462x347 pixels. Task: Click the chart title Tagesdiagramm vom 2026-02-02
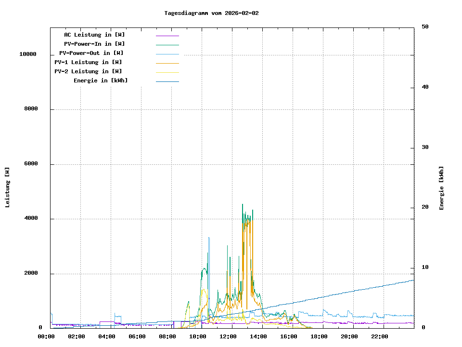pos(211,13)
